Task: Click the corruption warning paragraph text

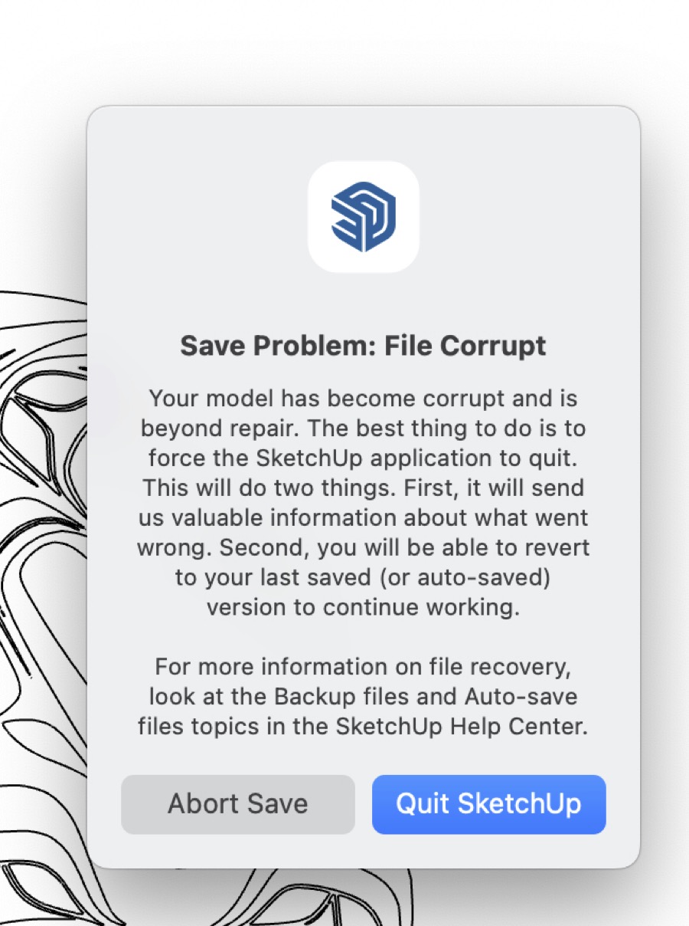Action: click(364, 502)
